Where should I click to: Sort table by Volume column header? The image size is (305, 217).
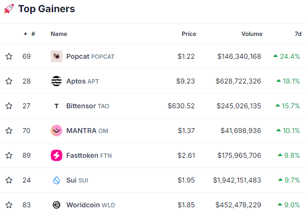252,34
